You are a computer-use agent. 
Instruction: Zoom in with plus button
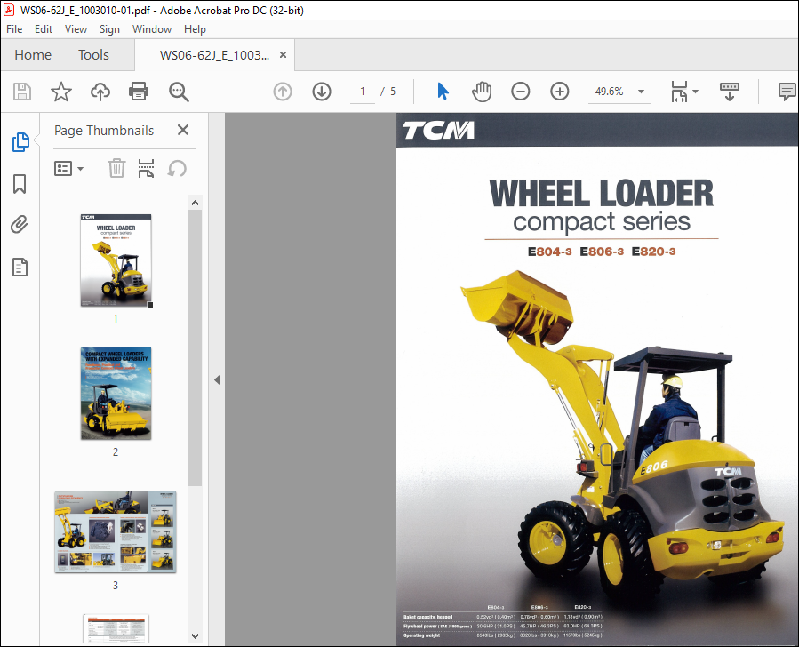tap(560, 92)
